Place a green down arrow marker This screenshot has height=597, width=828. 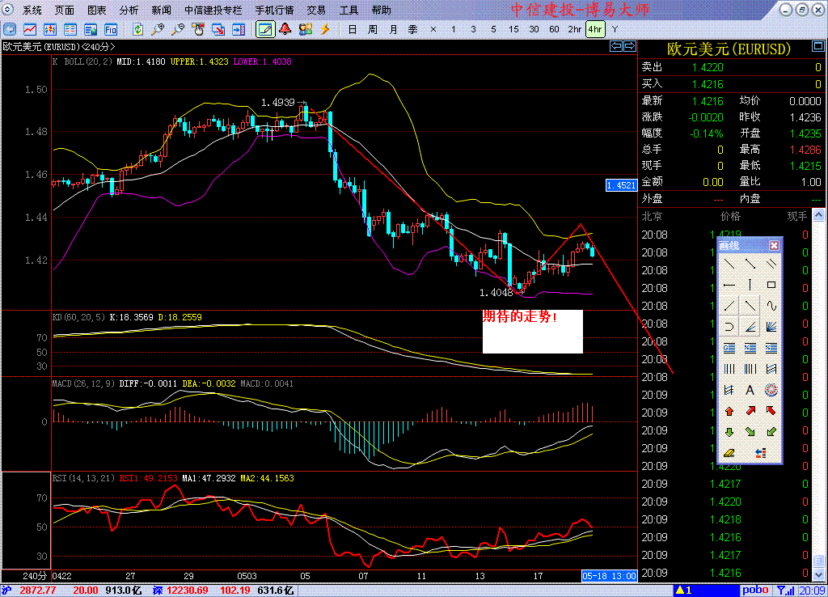729,432
